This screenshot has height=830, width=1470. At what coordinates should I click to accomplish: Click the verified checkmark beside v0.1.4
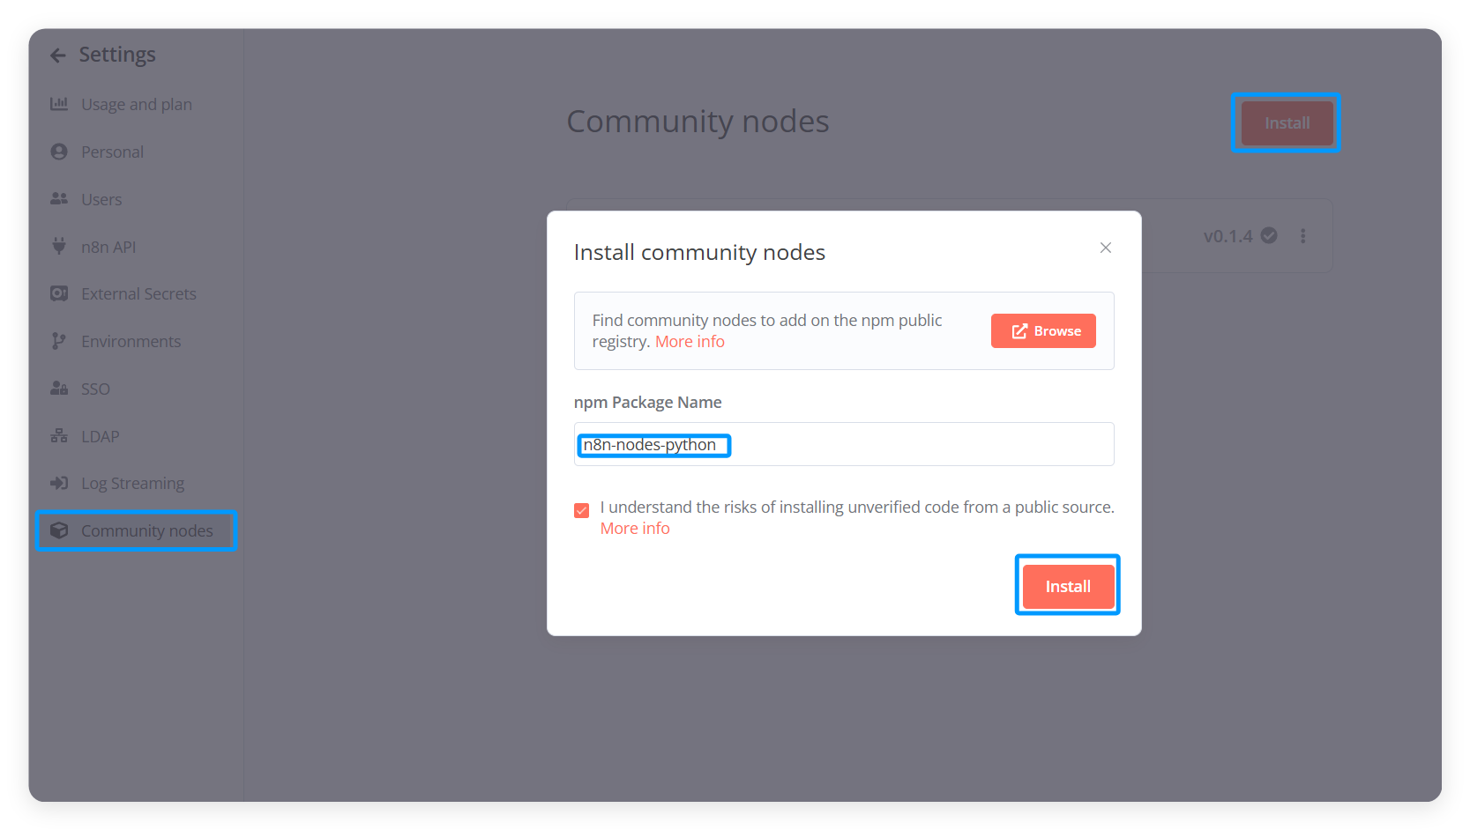click(1269, 235)
